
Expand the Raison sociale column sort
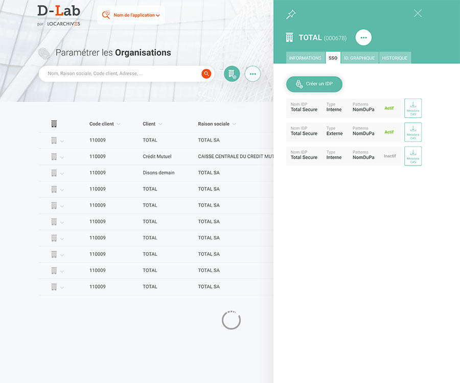tap(234, 124)
